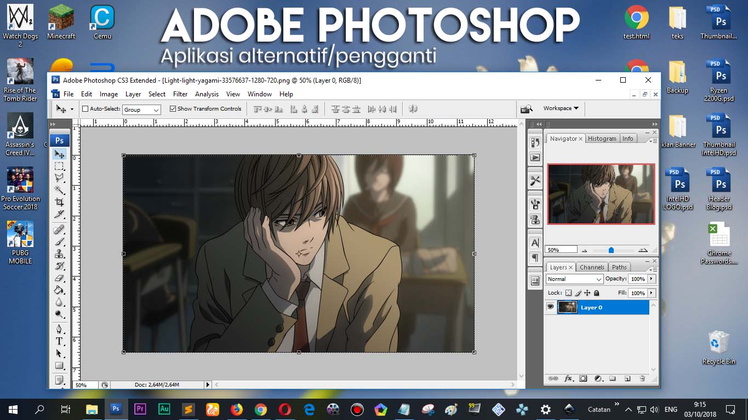Image resolution: width=748 pixels, height=420 pixels.
Task: Switch to the Channels tab
Action: coord(592,267)
